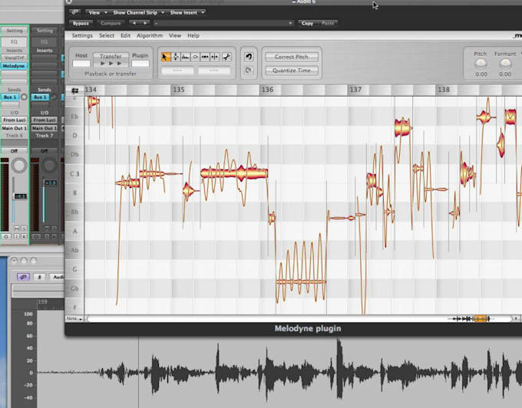Select the note separation tool
Image resolution: width=522 pixels, height=408 pixels.
point(215,57)
